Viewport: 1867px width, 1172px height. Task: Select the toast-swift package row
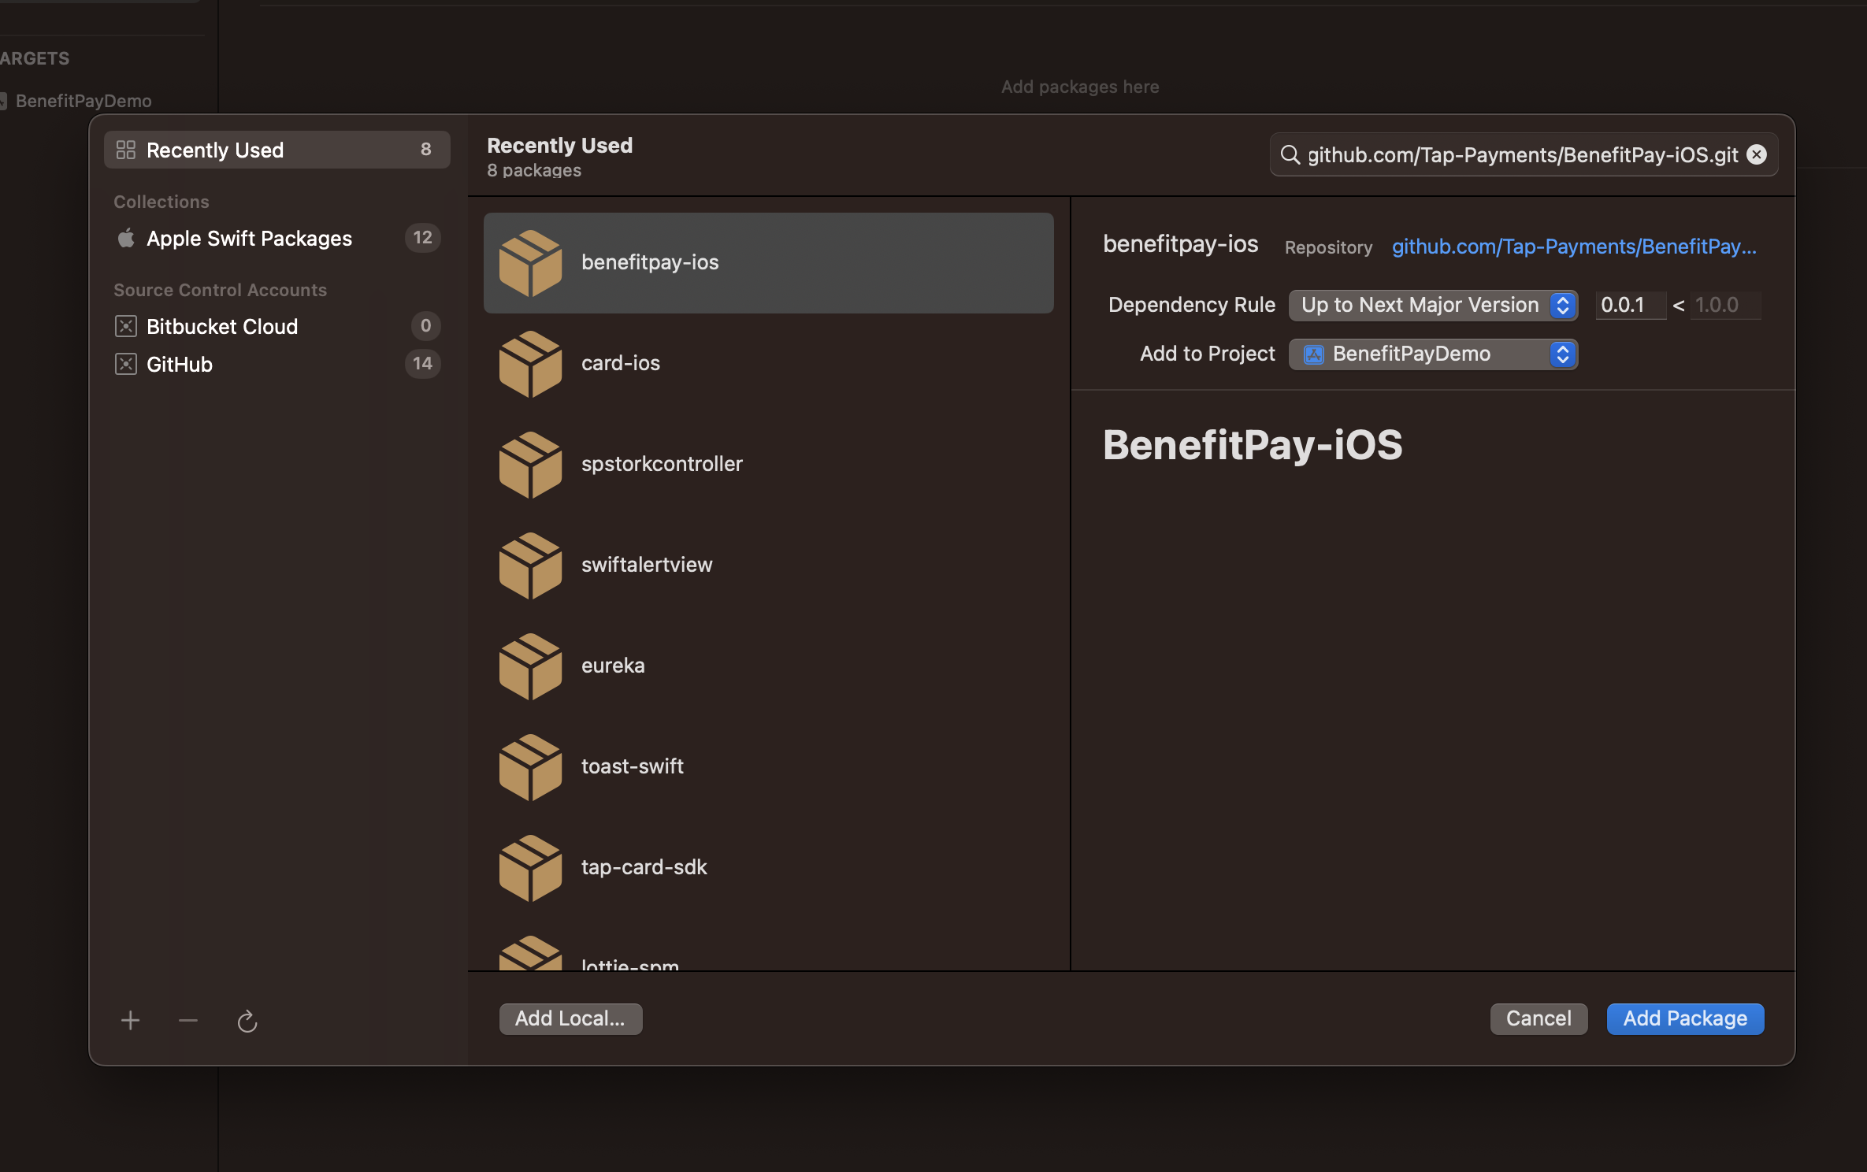click(769, 767)
